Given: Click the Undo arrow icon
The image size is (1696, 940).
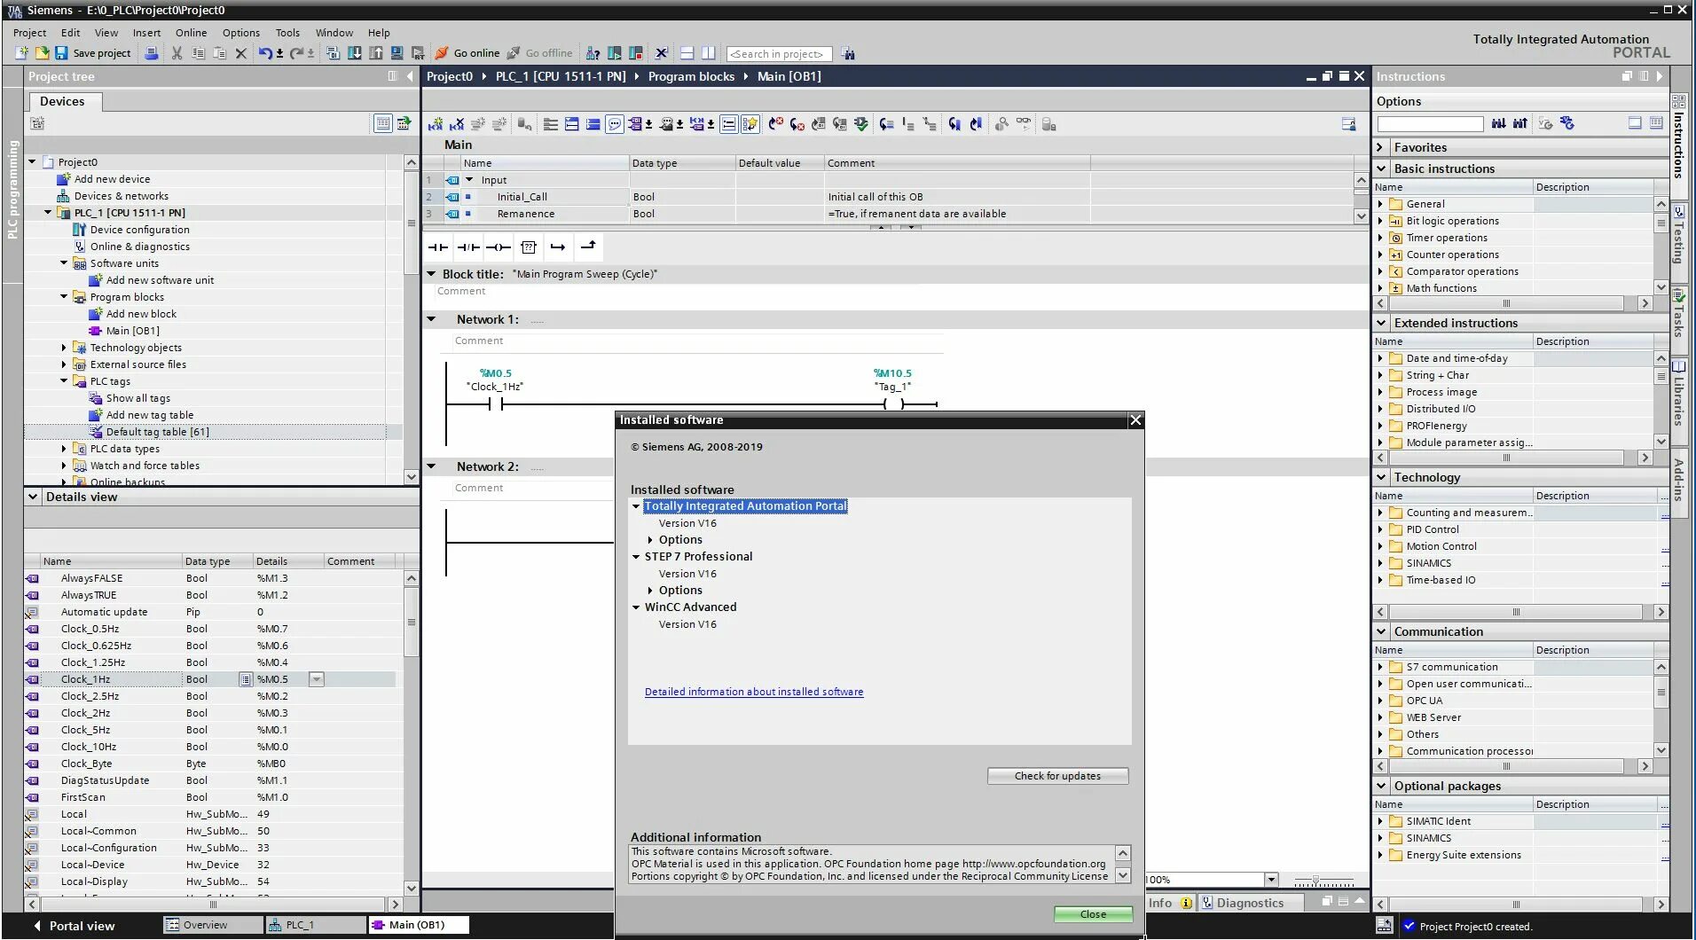Looking at the screenshot, I should tap(264, 53).
